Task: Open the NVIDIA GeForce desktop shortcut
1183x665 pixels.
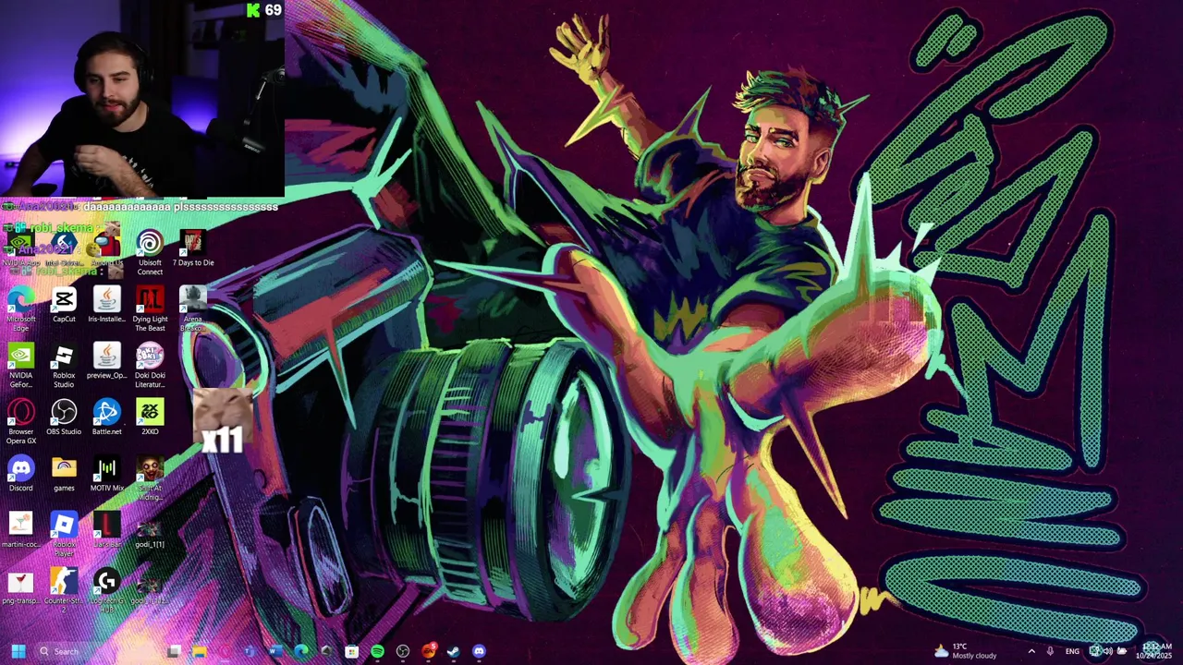Action: pos(20,366)
